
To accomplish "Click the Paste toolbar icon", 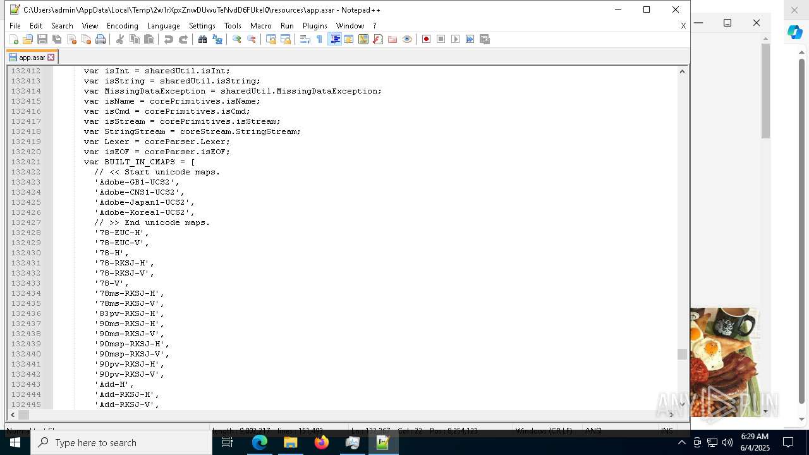I will 149,39.
